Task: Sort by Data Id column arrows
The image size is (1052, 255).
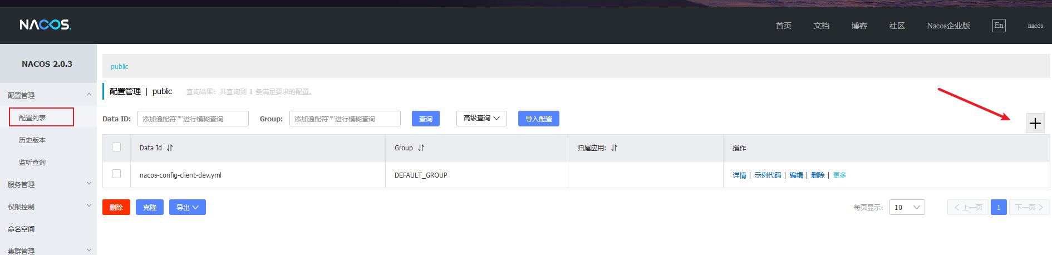Action: [170, 148]
